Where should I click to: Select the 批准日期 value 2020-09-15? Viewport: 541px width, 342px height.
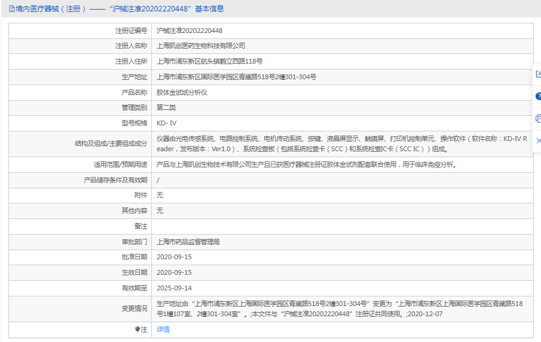(x=174, y=257)
